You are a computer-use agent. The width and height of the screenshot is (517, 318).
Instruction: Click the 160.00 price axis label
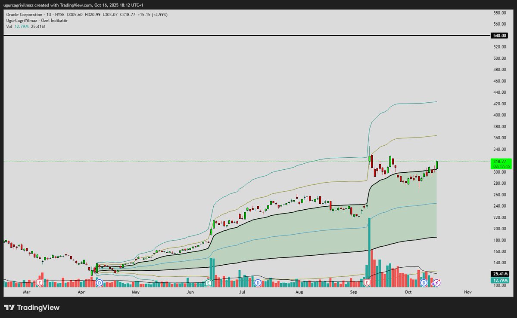click(499, 251)
